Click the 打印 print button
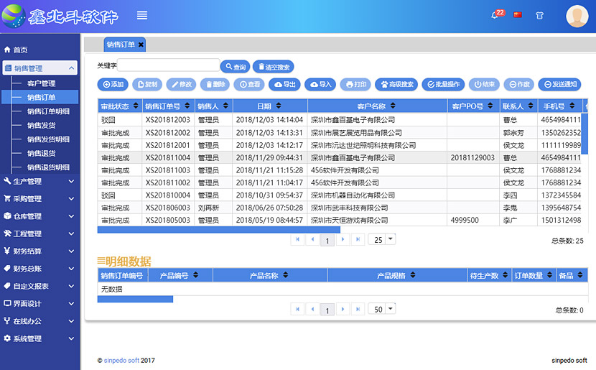 click(355, 85)
